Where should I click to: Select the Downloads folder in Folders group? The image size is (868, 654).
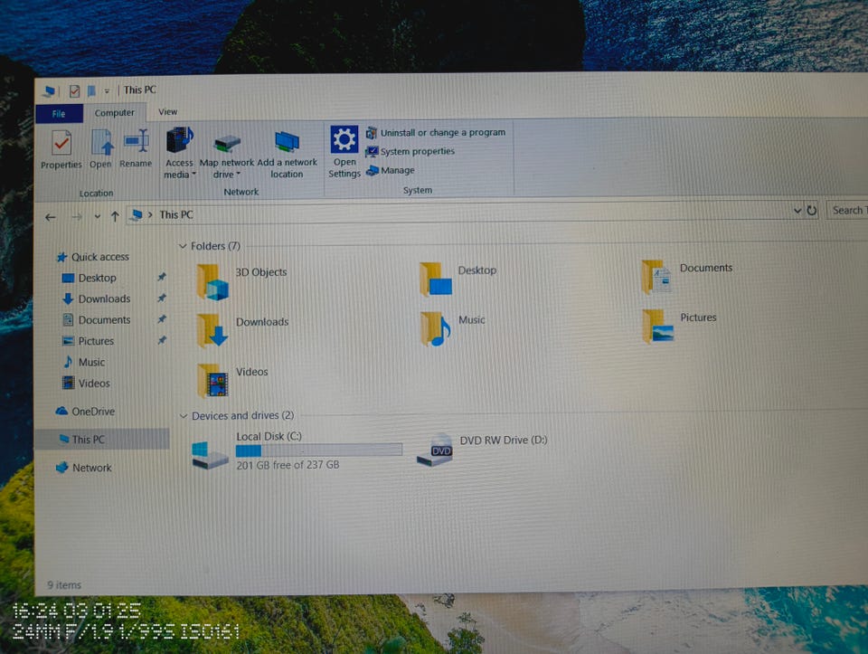[242, 330]
